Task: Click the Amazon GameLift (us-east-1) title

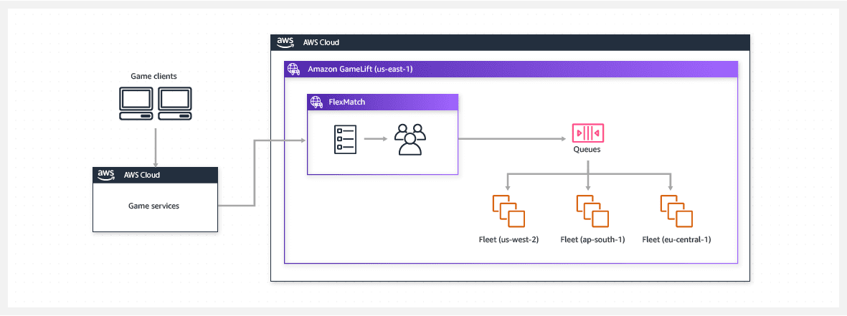Action: point(360,69)
